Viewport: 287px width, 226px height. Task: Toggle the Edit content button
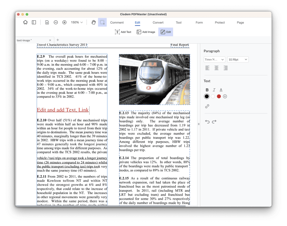tap(166, 32)
